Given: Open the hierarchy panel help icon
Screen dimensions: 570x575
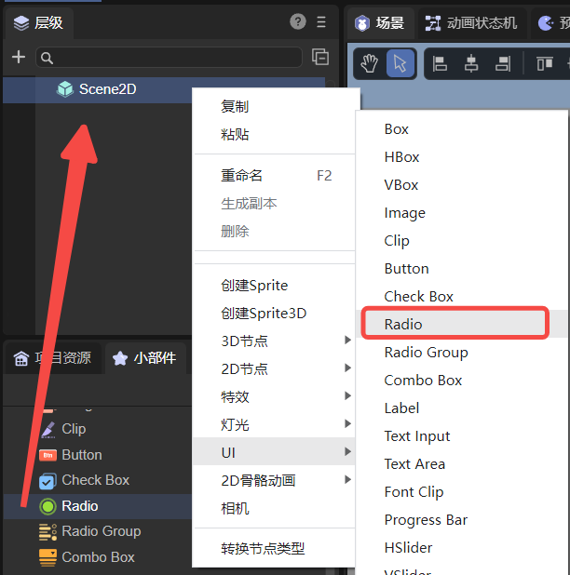Looking at the screenshot, I should point(298,22).
